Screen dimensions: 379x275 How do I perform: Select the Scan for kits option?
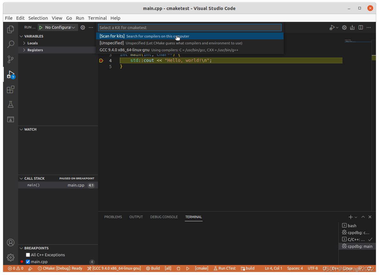[190, 36]
